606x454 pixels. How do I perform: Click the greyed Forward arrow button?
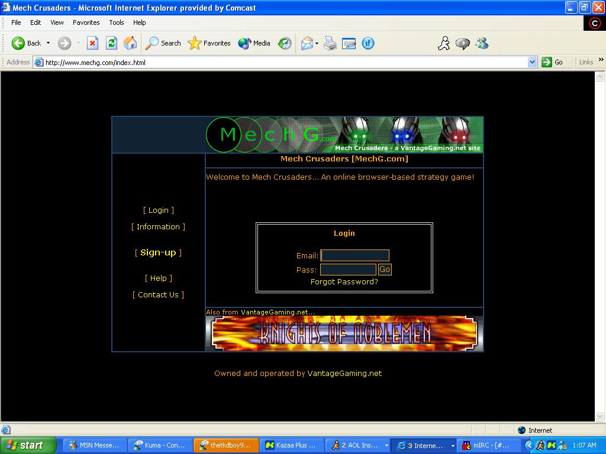[x=64, y=43]
